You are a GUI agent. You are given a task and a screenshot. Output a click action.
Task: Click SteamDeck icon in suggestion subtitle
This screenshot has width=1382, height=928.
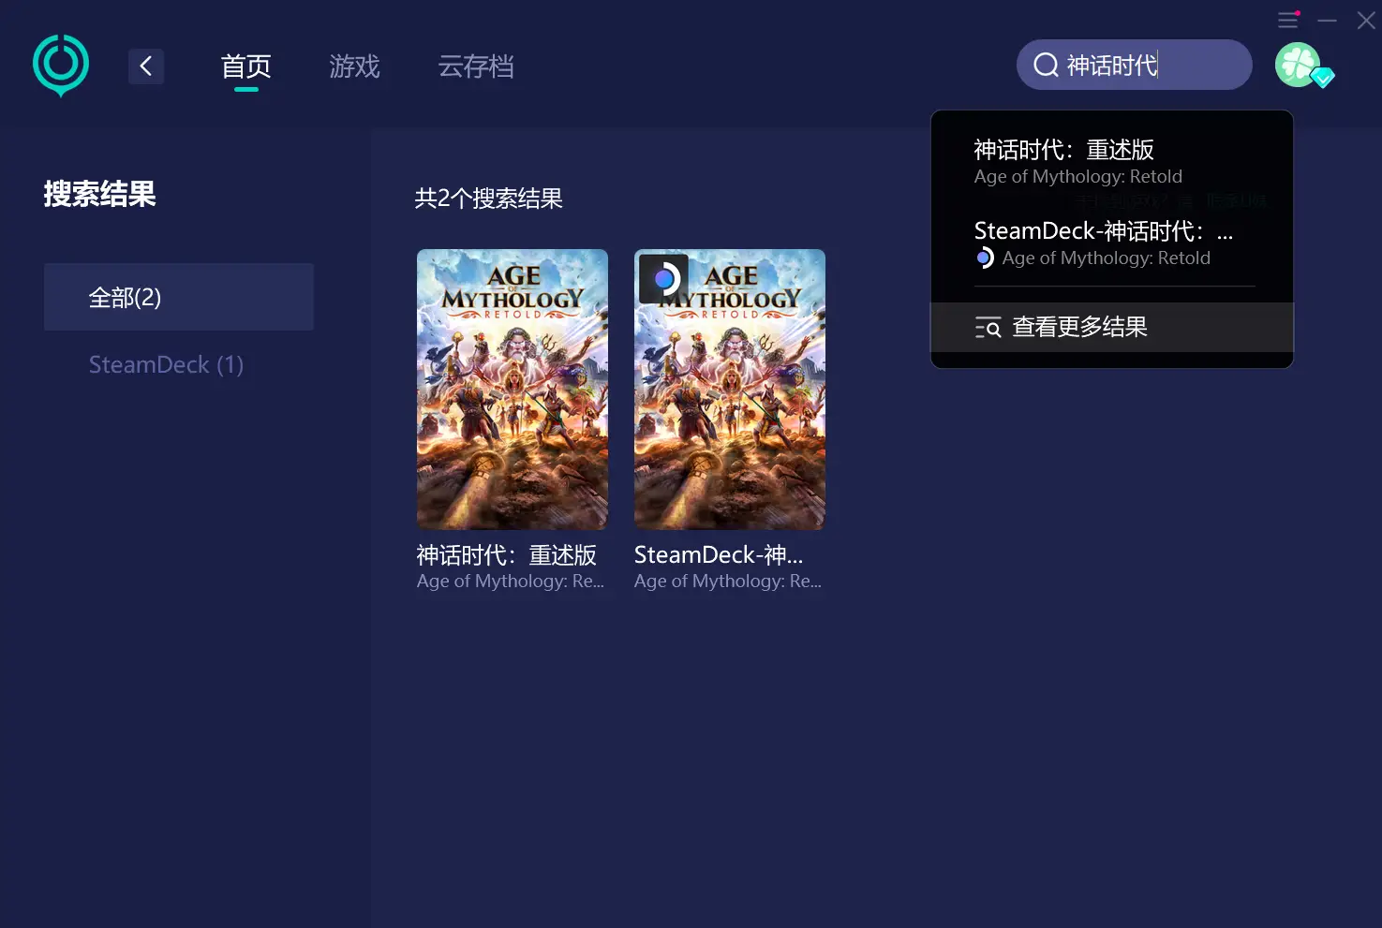tap(984, 258)
